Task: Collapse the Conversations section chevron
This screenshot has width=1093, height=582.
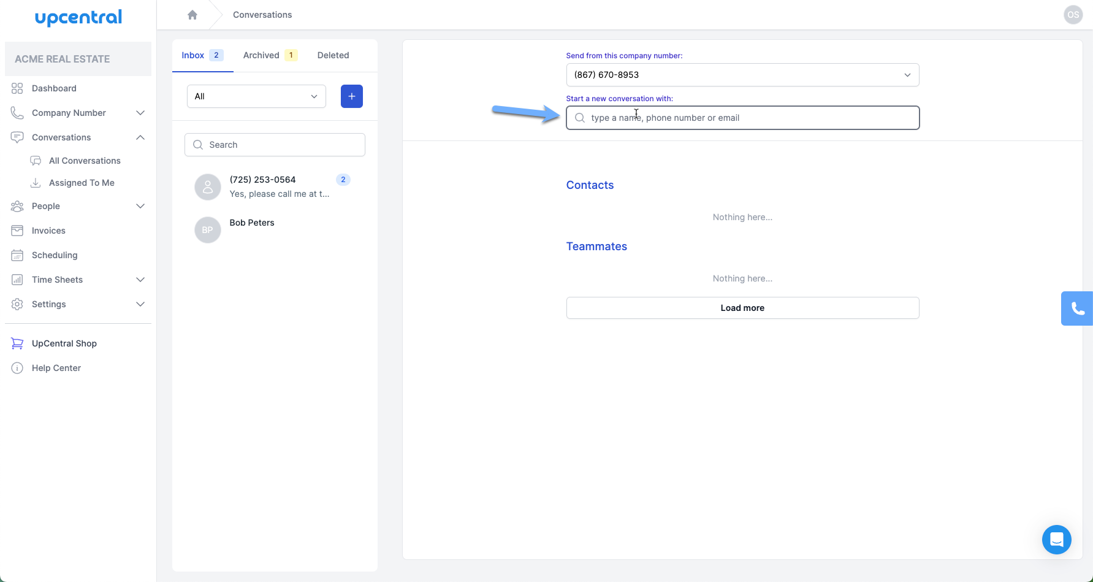Action: pyautogui.click(x=140, y=137)
